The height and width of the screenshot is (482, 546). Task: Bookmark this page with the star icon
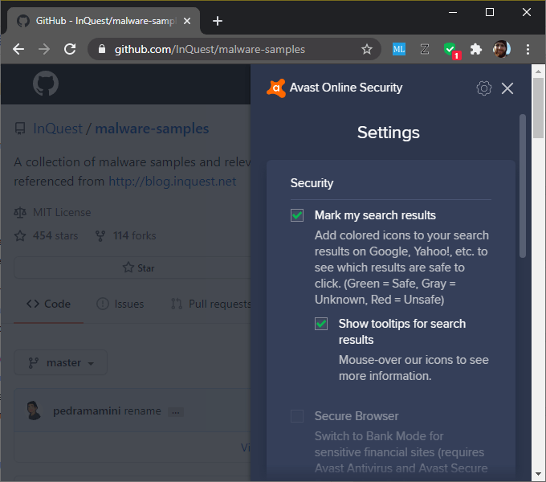[x=367, y=49]
